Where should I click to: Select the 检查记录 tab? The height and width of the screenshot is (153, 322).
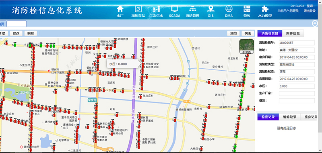[268, 117]
